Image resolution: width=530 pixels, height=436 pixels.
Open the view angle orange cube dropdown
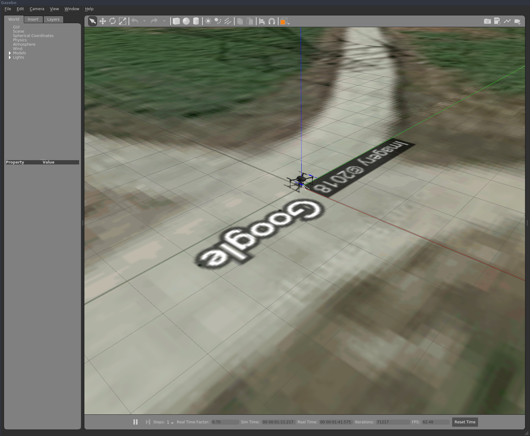[285, 21]
